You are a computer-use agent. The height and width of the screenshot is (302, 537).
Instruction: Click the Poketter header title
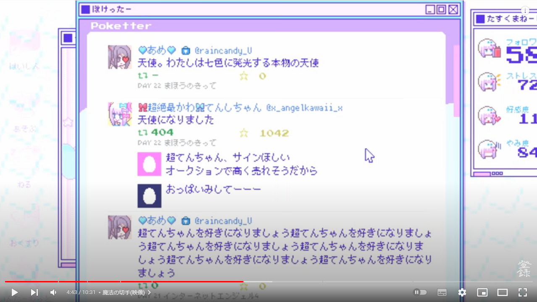coord(121,26)
